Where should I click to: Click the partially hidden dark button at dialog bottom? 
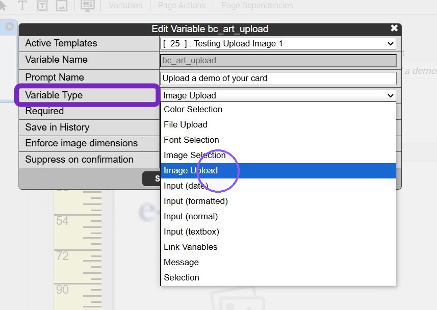(151, 178)
